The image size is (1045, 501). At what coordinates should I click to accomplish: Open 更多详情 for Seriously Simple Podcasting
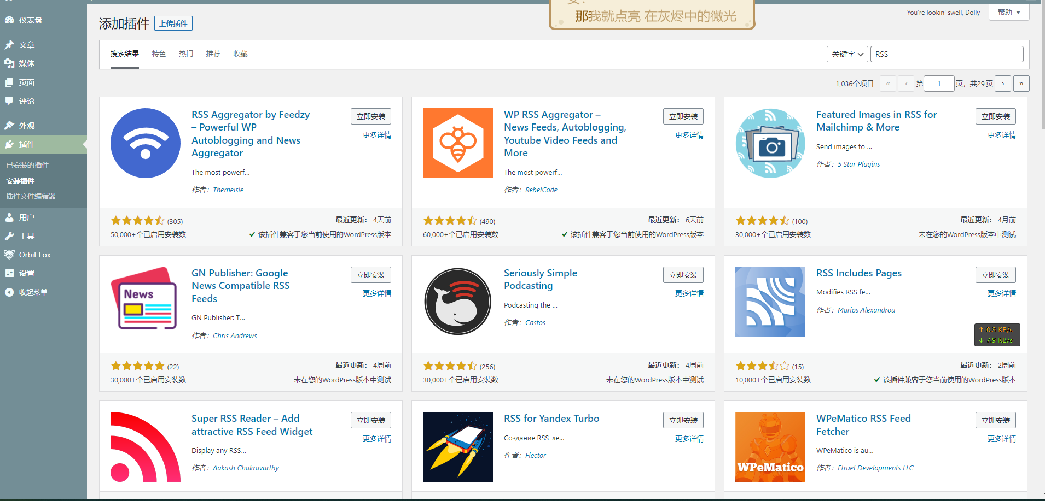[x=689, y=293]
